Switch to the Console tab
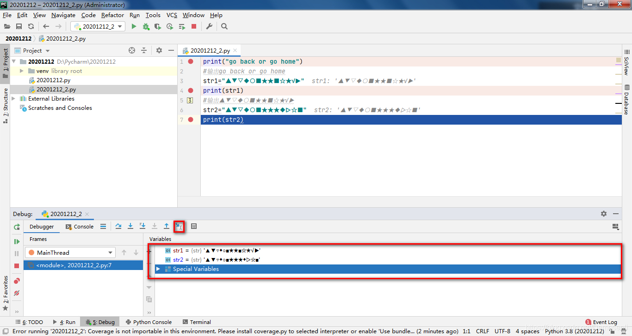The width and height of the screenshot is (632, 336). pos(80,227)
